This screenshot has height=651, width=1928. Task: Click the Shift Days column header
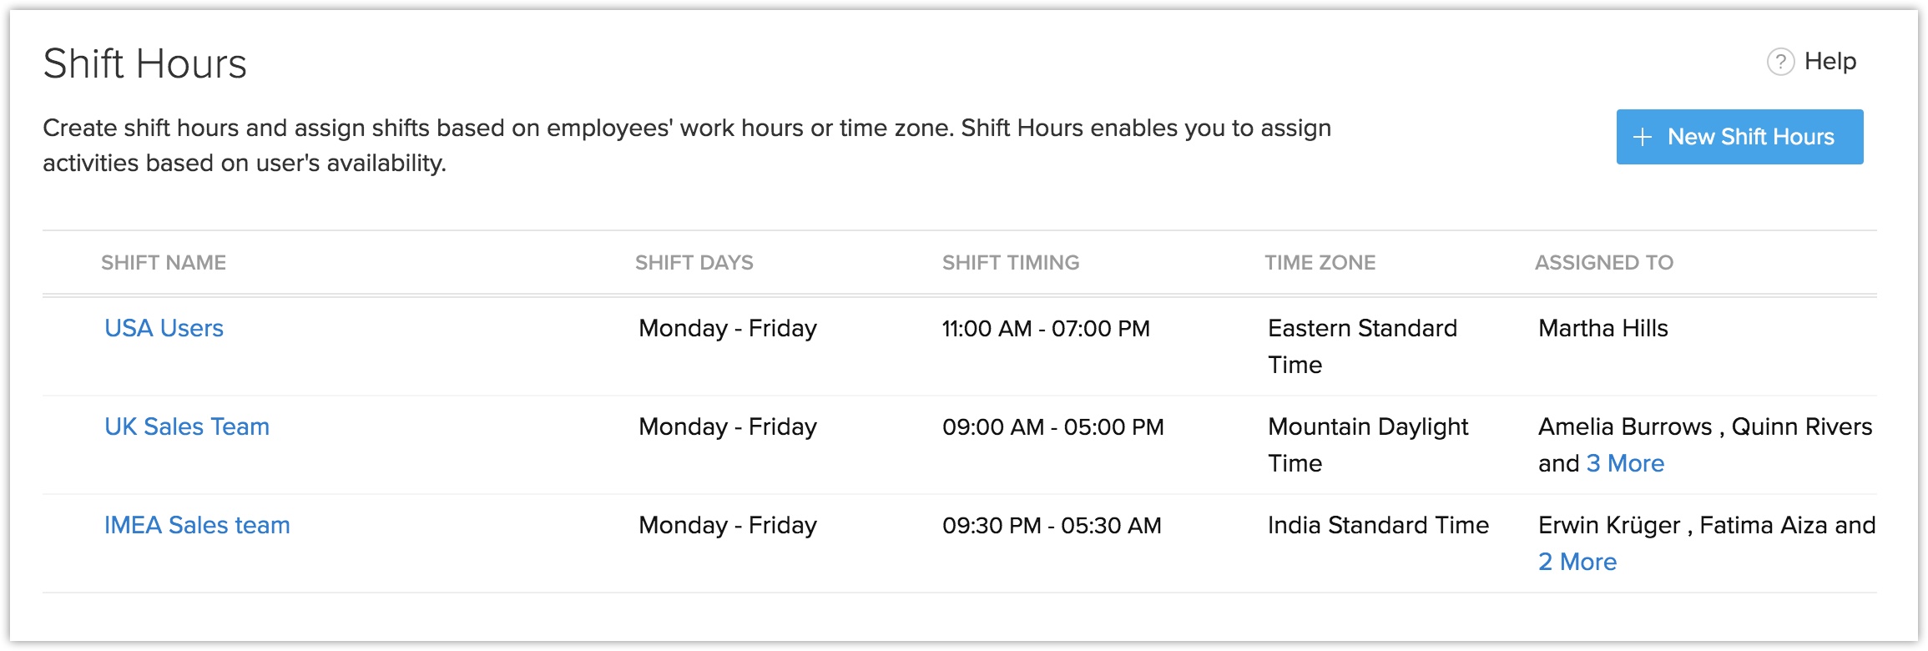tap(694, 263)
